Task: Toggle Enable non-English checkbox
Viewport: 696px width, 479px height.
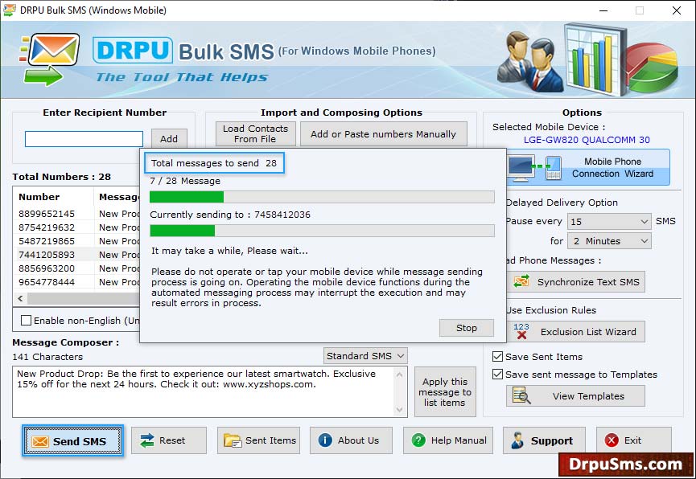Action: click(x=27, y=320)
